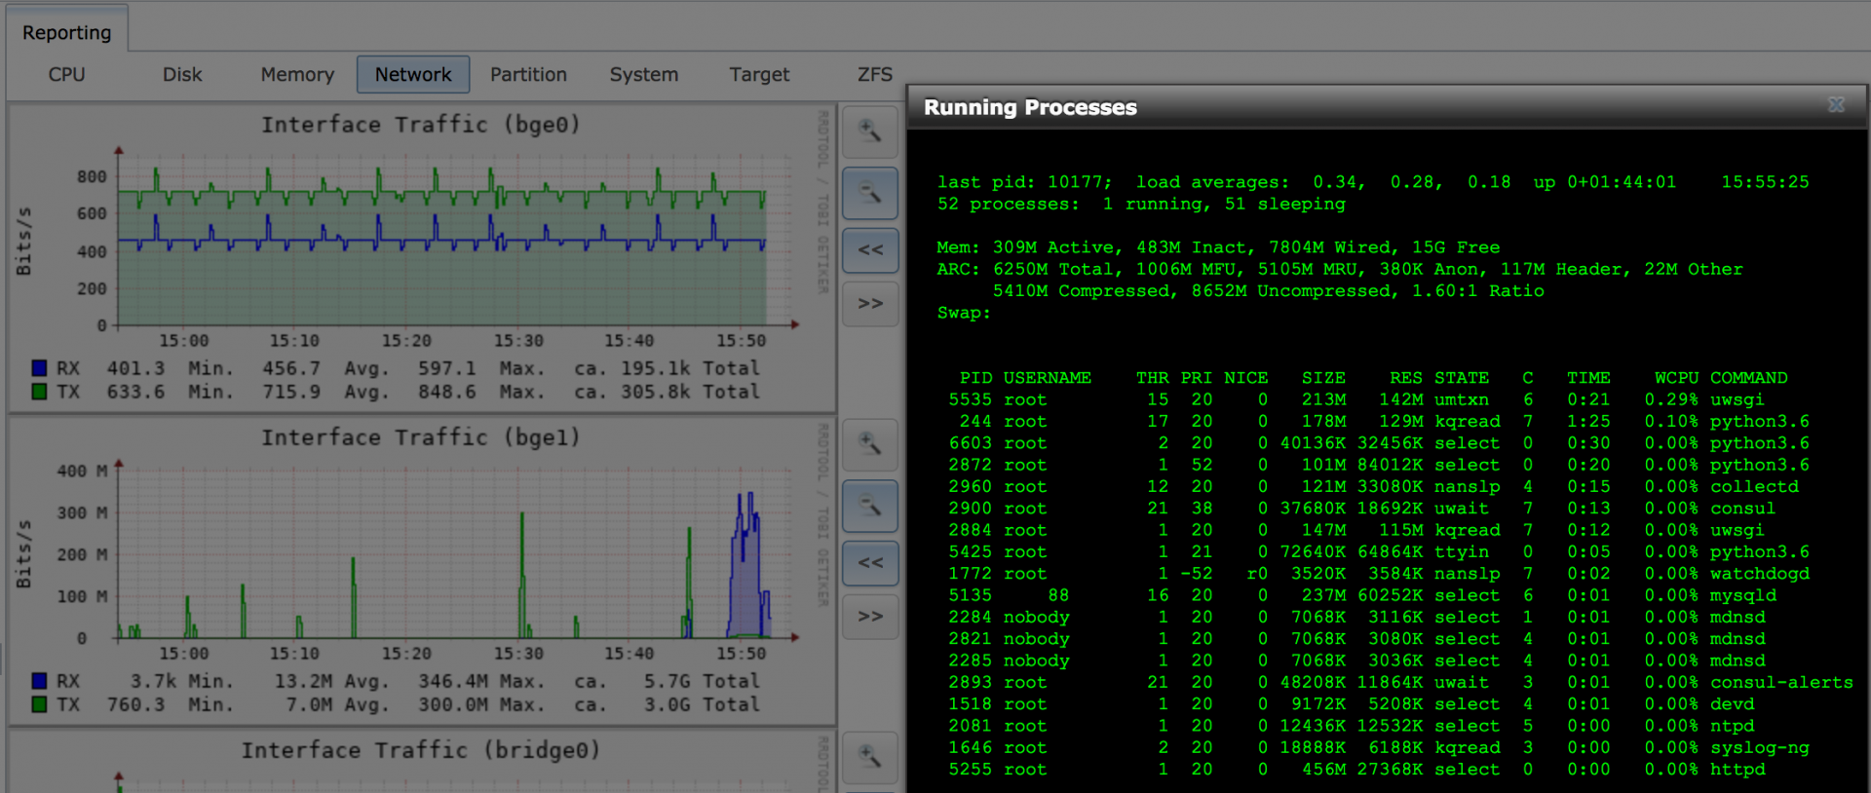The image size is (1871, 793).
Task: Step bge1 graph back with << button
Action: (870, 563)
